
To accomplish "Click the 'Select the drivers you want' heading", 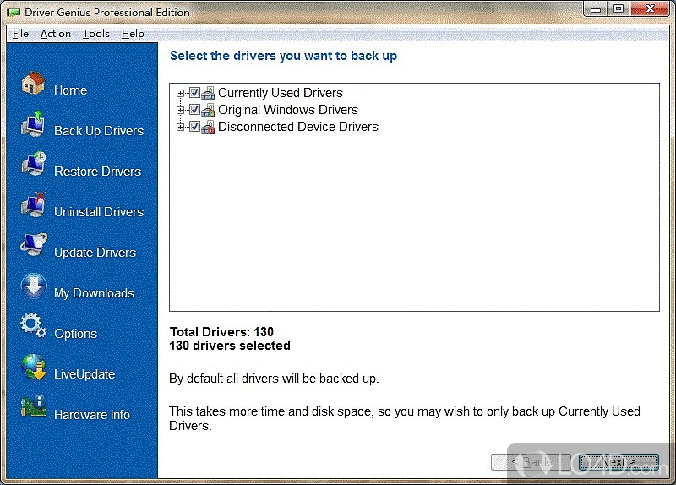I will tap(283, 56).
